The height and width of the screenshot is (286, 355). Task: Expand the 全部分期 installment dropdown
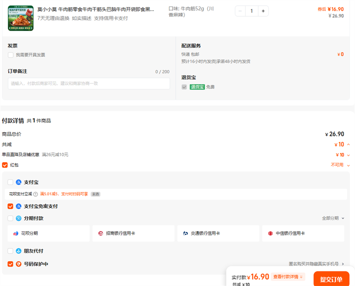click(333, 218)
